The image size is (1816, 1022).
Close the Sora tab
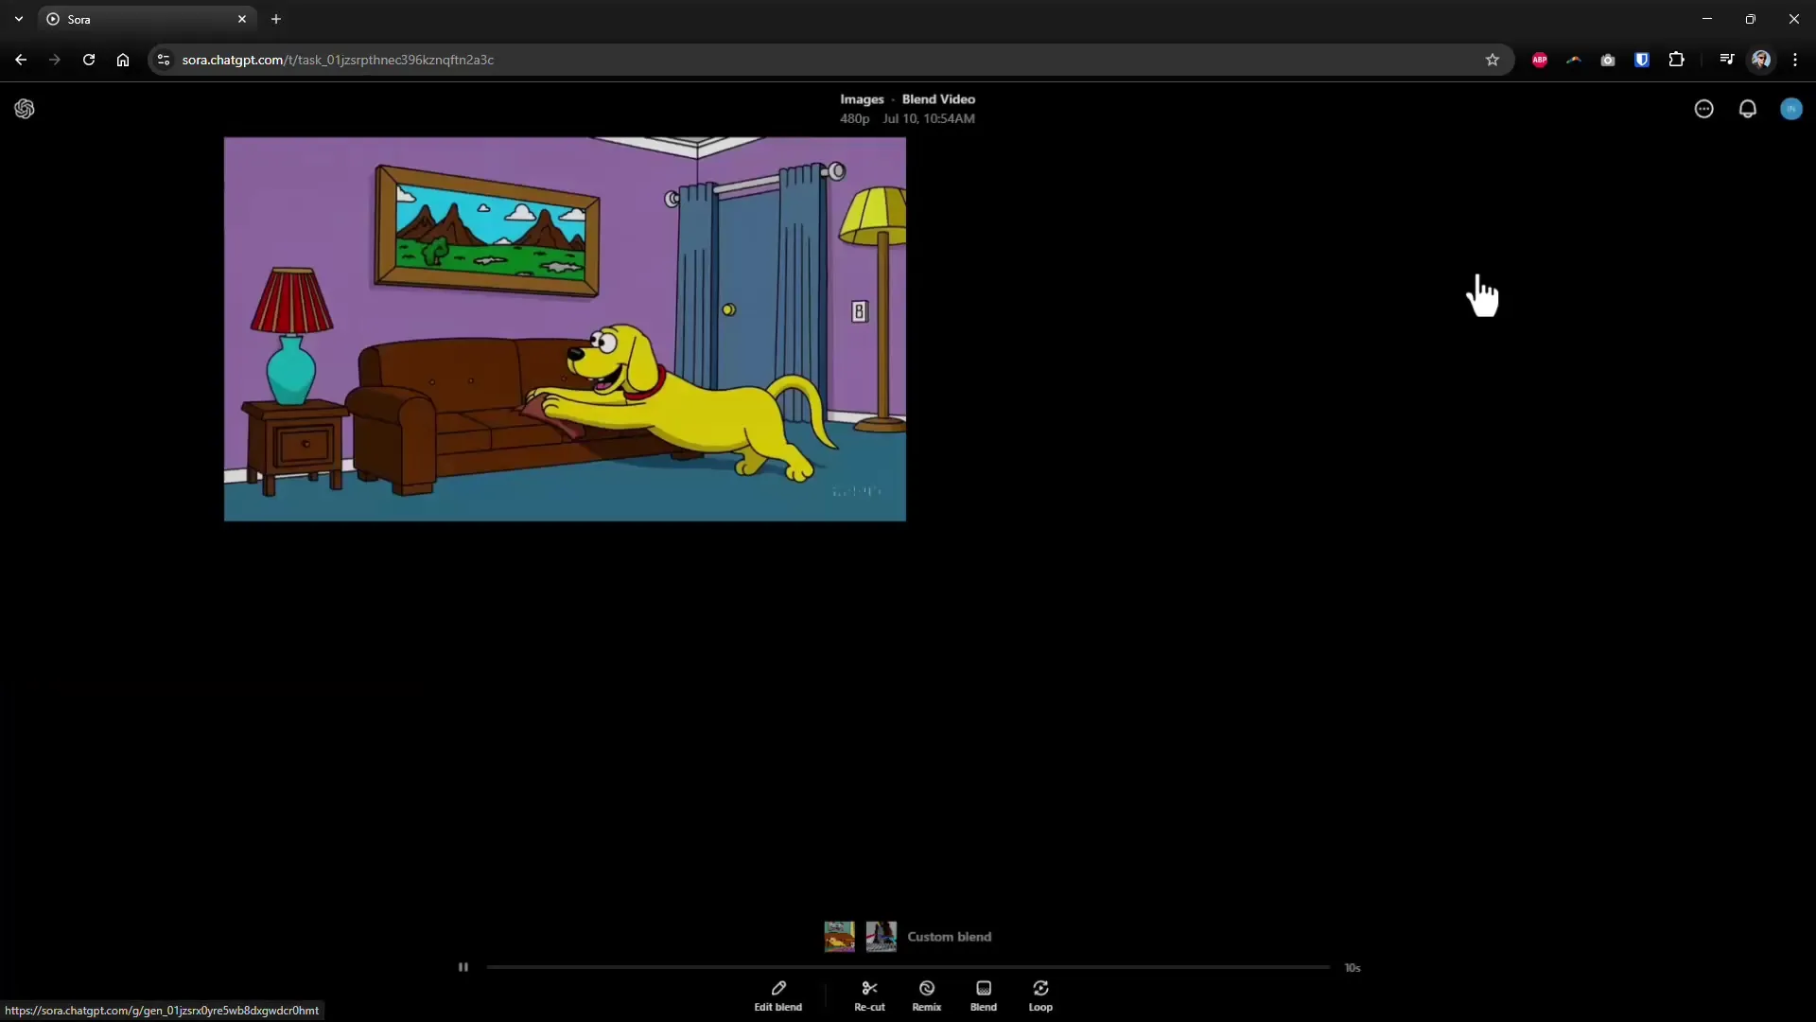[242, 19]
